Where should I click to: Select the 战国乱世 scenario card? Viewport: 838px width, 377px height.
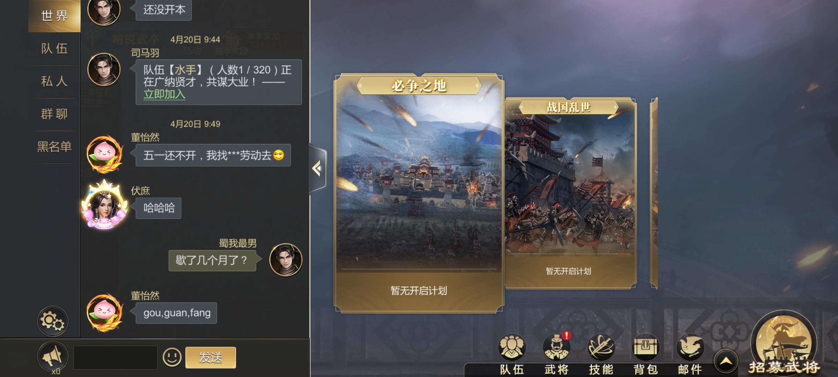[x=570, y=193]
